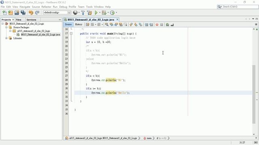Collapse the N015_Statement3_if_else_02_Logic project node
Image resolution: width=259 pixels, height=145 pixels.
[x=3, y=24]
